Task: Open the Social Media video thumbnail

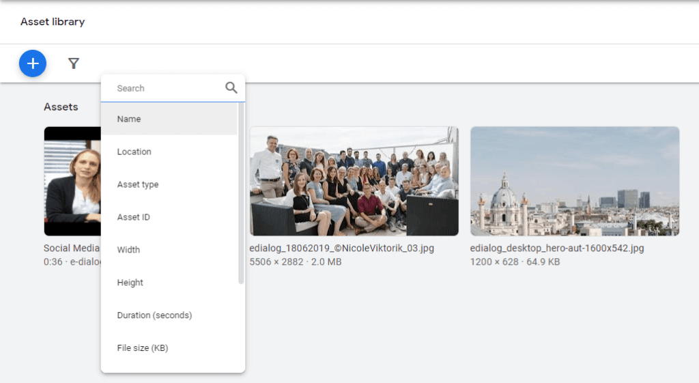Action: point(72,181)
